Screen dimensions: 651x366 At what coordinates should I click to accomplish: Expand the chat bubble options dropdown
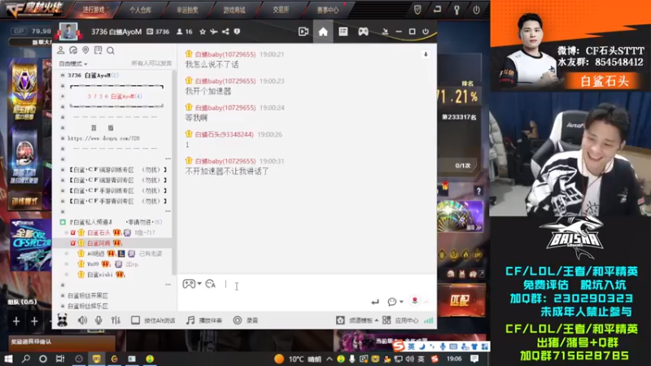click(401, 302)
